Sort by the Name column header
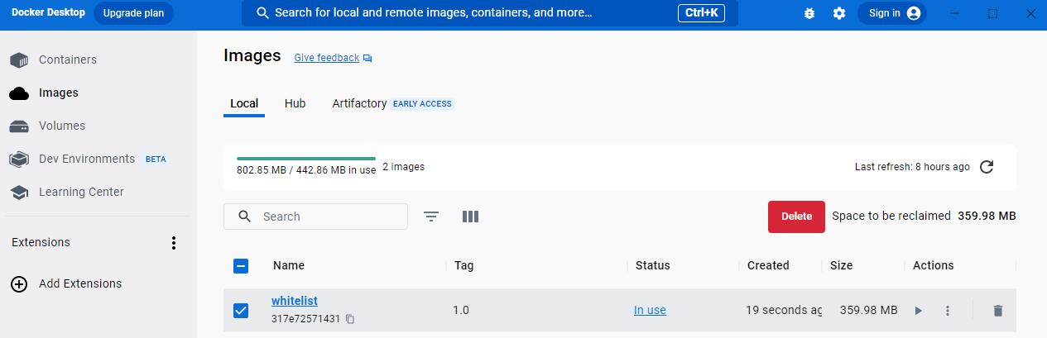 (289, 265)
